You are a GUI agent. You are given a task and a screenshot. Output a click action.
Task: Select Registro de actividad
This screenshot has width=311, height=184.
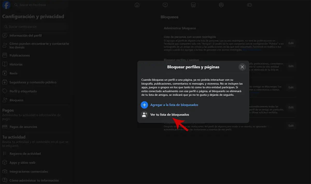coord(25,154)
